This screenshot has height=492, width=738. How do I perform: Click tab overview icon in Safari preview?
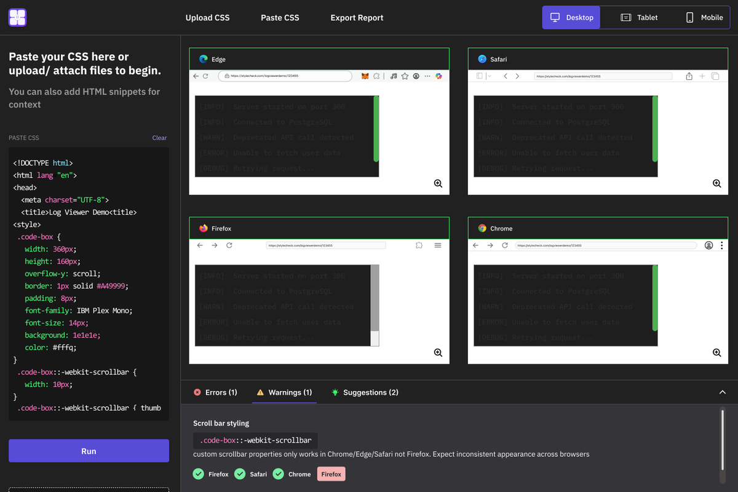(x=715, y=76)
